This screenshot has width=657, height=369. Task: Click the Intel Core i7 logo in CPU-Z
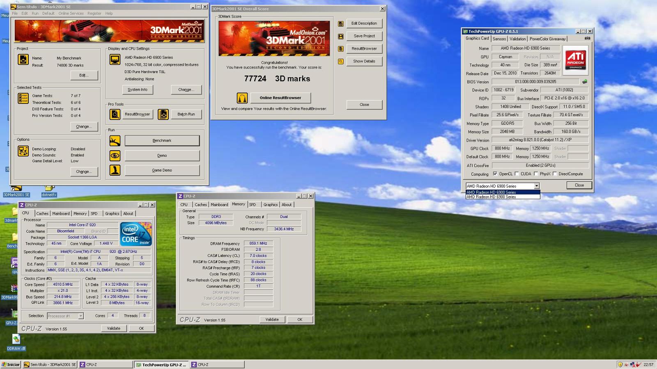(x=136, y=234)
